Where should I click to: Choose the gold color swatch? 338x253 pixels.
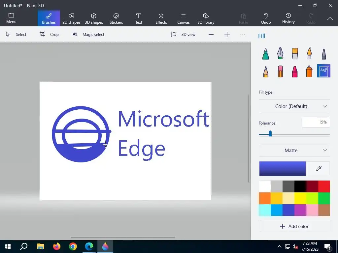pos(277,198)
